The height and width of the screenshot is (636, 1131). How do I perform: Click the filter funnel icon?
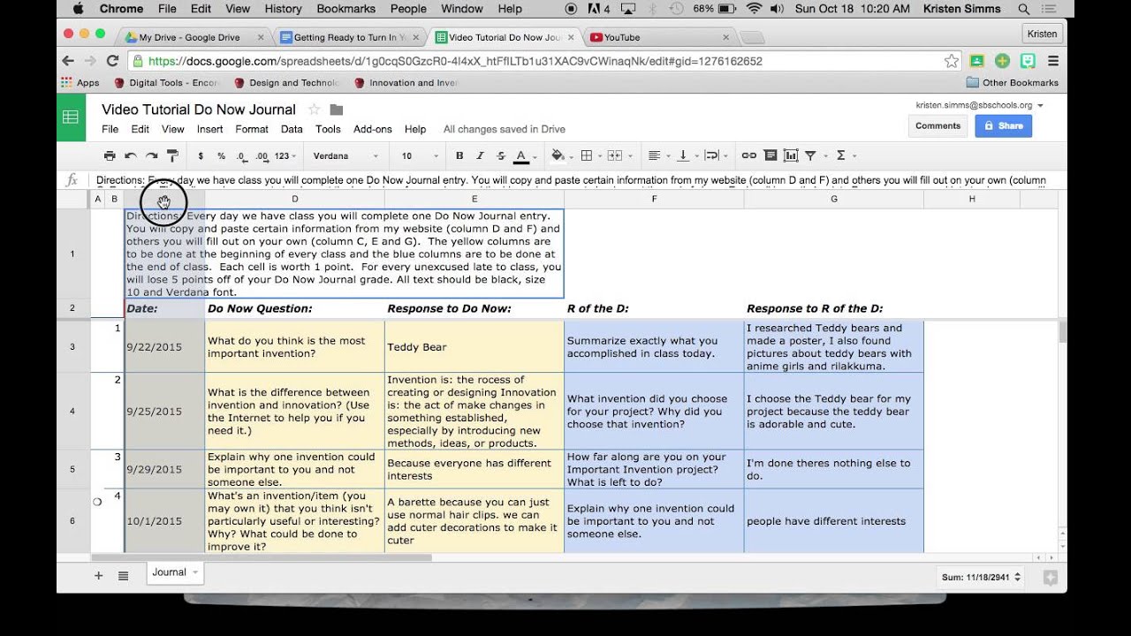[810, 155]
